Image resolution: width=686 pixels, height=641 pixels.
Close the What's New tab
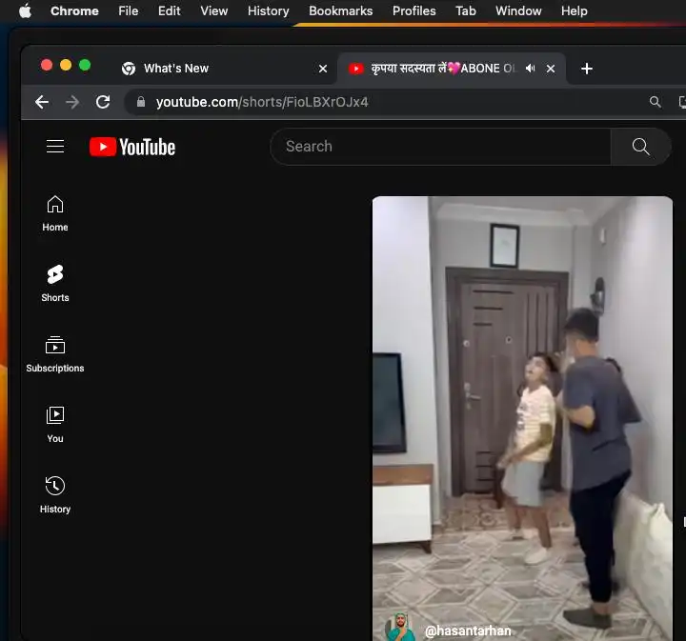pos(323,69)
